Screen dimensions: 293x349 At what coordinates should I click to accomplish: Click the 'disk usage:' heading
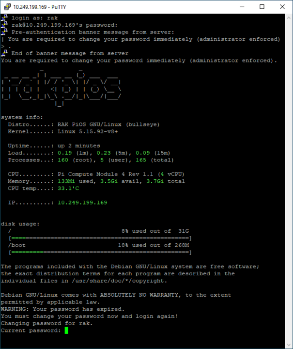click(x=20, y=224)
